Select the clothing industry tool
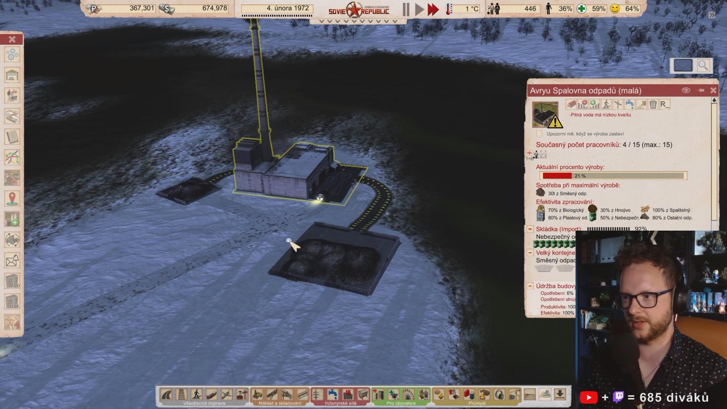Viewport: 727px width, 409px height. pos(454,395)
